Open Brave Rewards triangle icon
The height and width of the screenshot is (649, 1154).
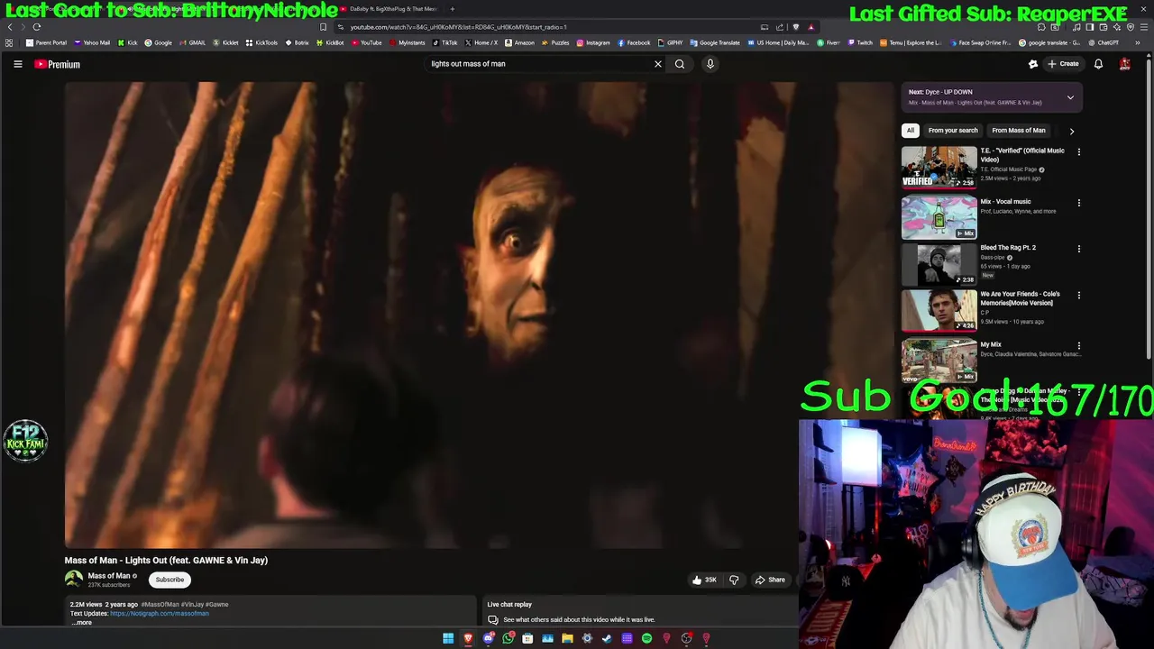pos(811,27)
